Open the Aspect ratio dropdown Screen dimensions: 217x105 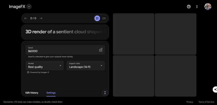[x=85, y=65]
